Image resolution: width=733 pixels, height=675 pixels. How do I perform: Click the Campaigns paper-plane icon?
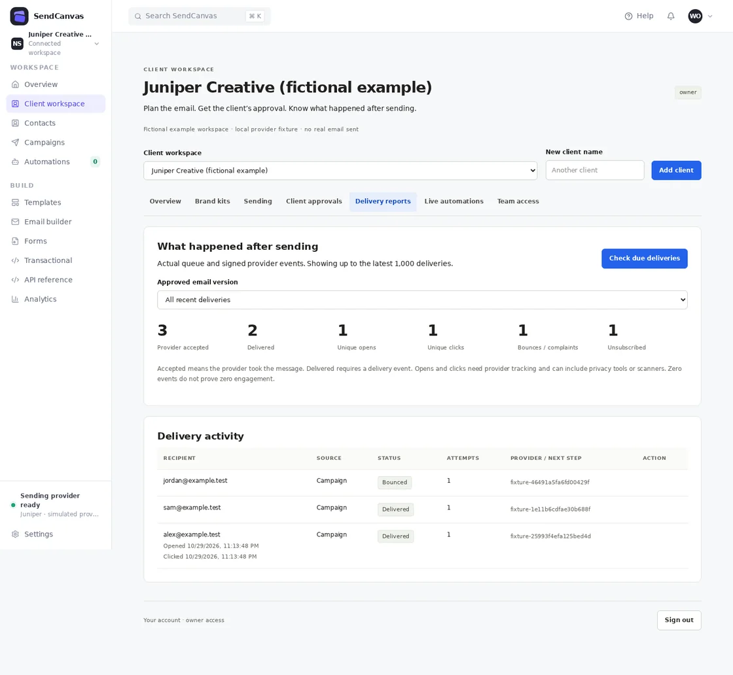[16, 143]
